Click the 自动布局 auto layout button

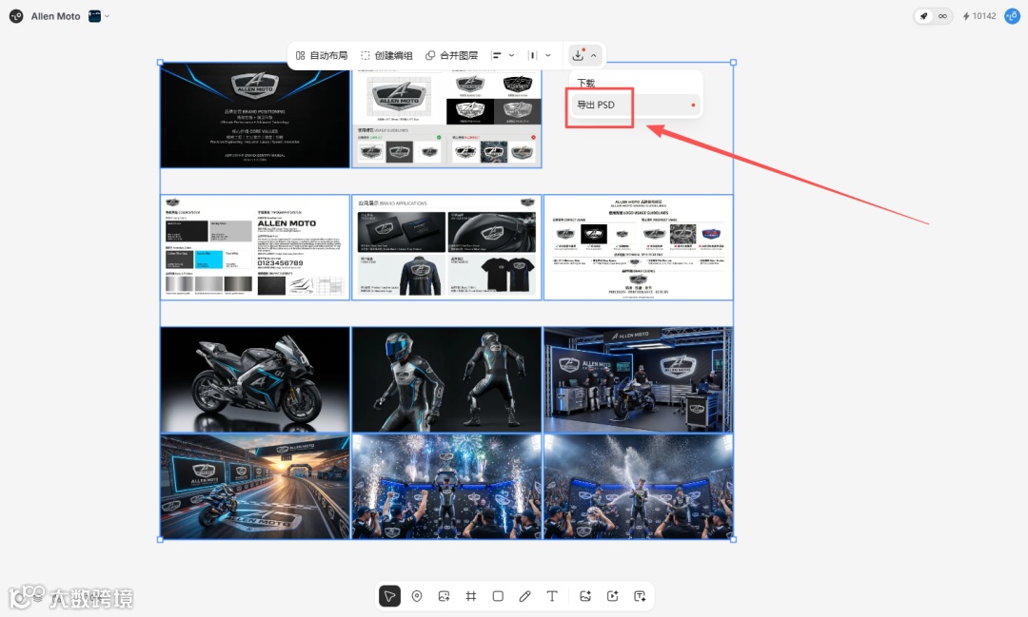coord(322,56)
